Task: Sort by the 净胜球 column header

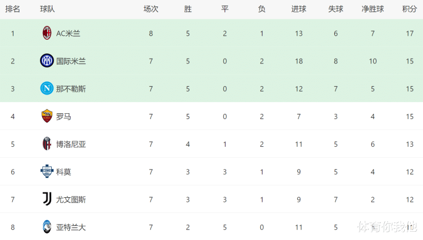Action: pyautogui.click(x=371, y=9)
